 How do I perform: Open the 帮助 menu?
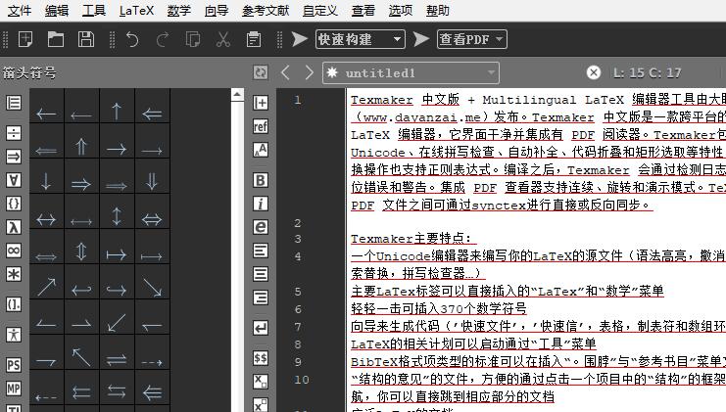coord(438,10)
